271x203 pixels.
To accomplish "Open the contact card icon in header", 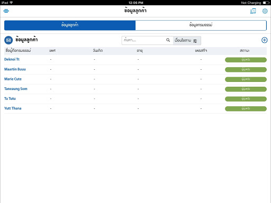I will click(253, 11).
